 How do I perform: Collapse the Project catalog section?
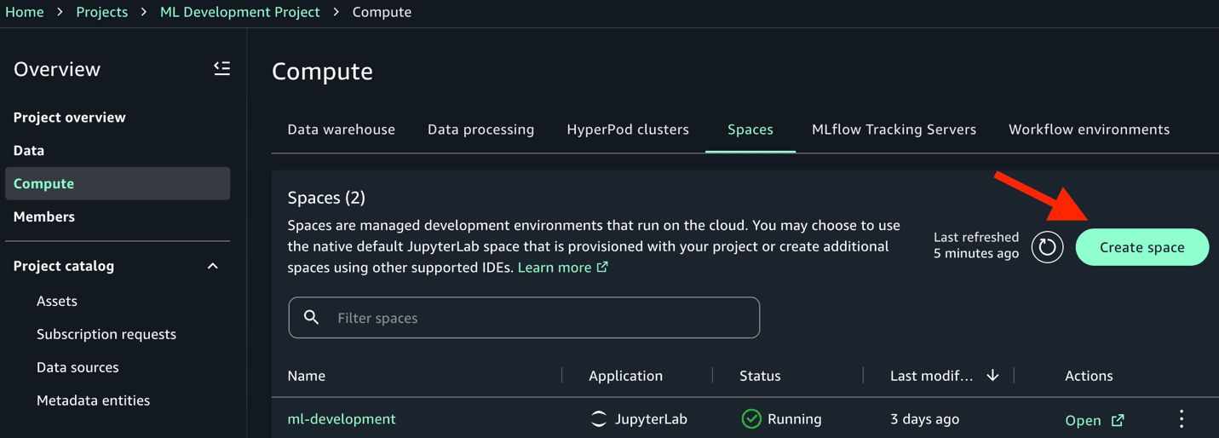click(x=213, y=266)
